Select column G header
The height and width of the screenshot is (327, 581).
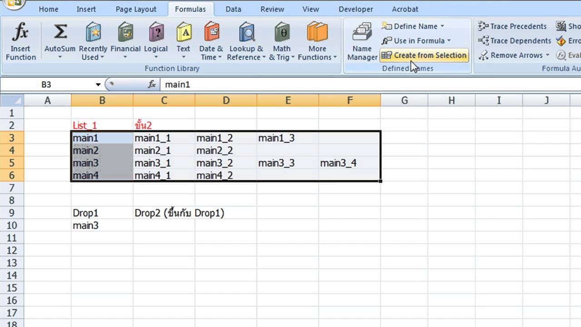(404, 100)
